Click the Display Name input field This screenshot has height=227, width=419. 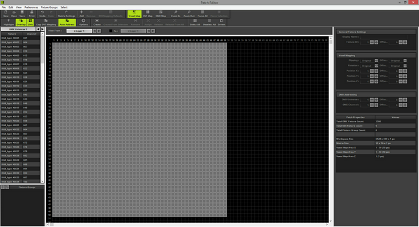point(384,37)
